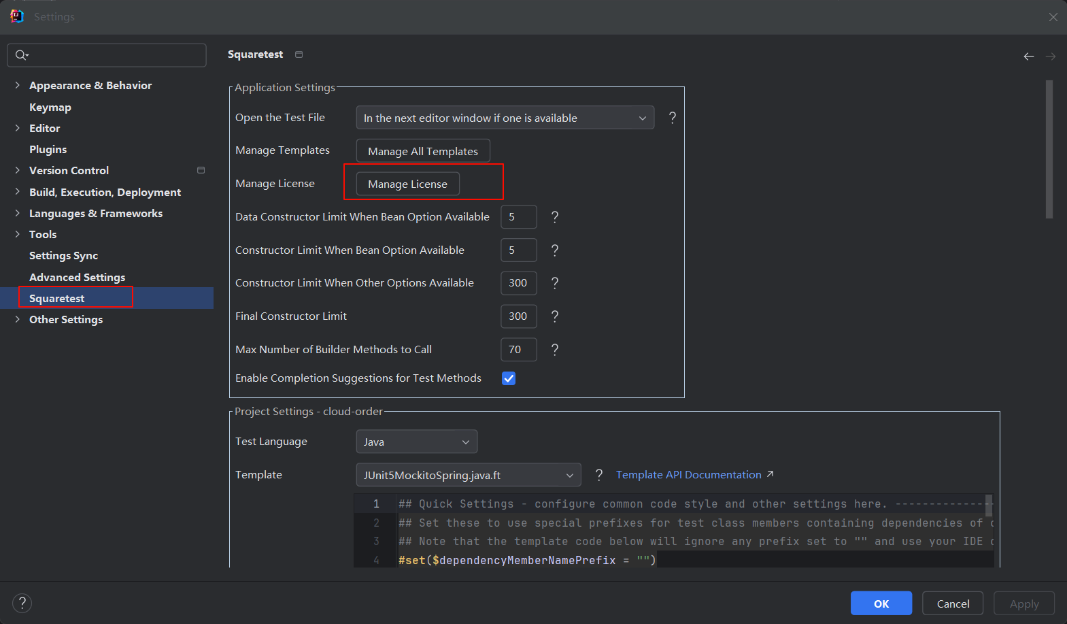
Task: Click the help icon next to Open the Test File
Action: (672, 118)
